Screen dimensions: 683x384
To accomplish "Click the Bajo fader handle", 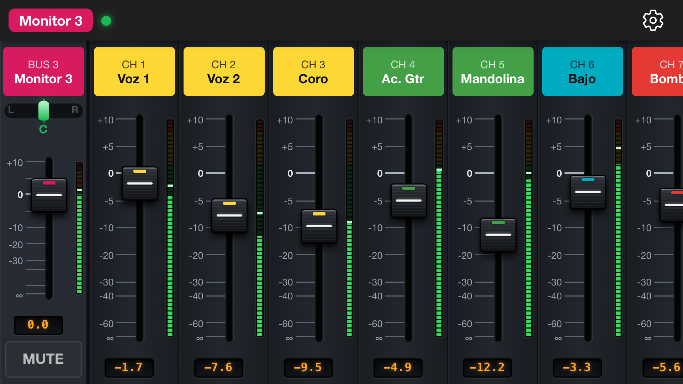I will tap(588, 192).
